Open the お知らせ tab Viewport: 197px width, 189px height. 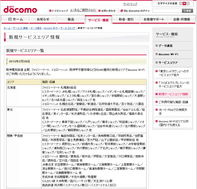tap(43, 19)
